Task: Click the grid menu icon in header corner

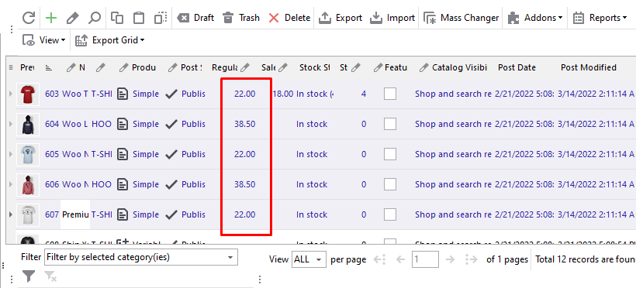Action: click(x=11, y=67)
